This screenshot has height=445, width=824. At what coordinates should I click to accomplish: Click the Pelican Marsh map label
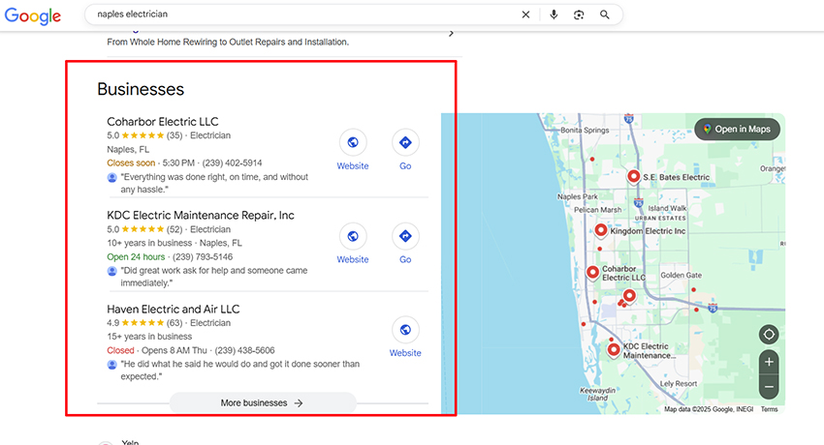pyautogui.click(x=597, y=210)
